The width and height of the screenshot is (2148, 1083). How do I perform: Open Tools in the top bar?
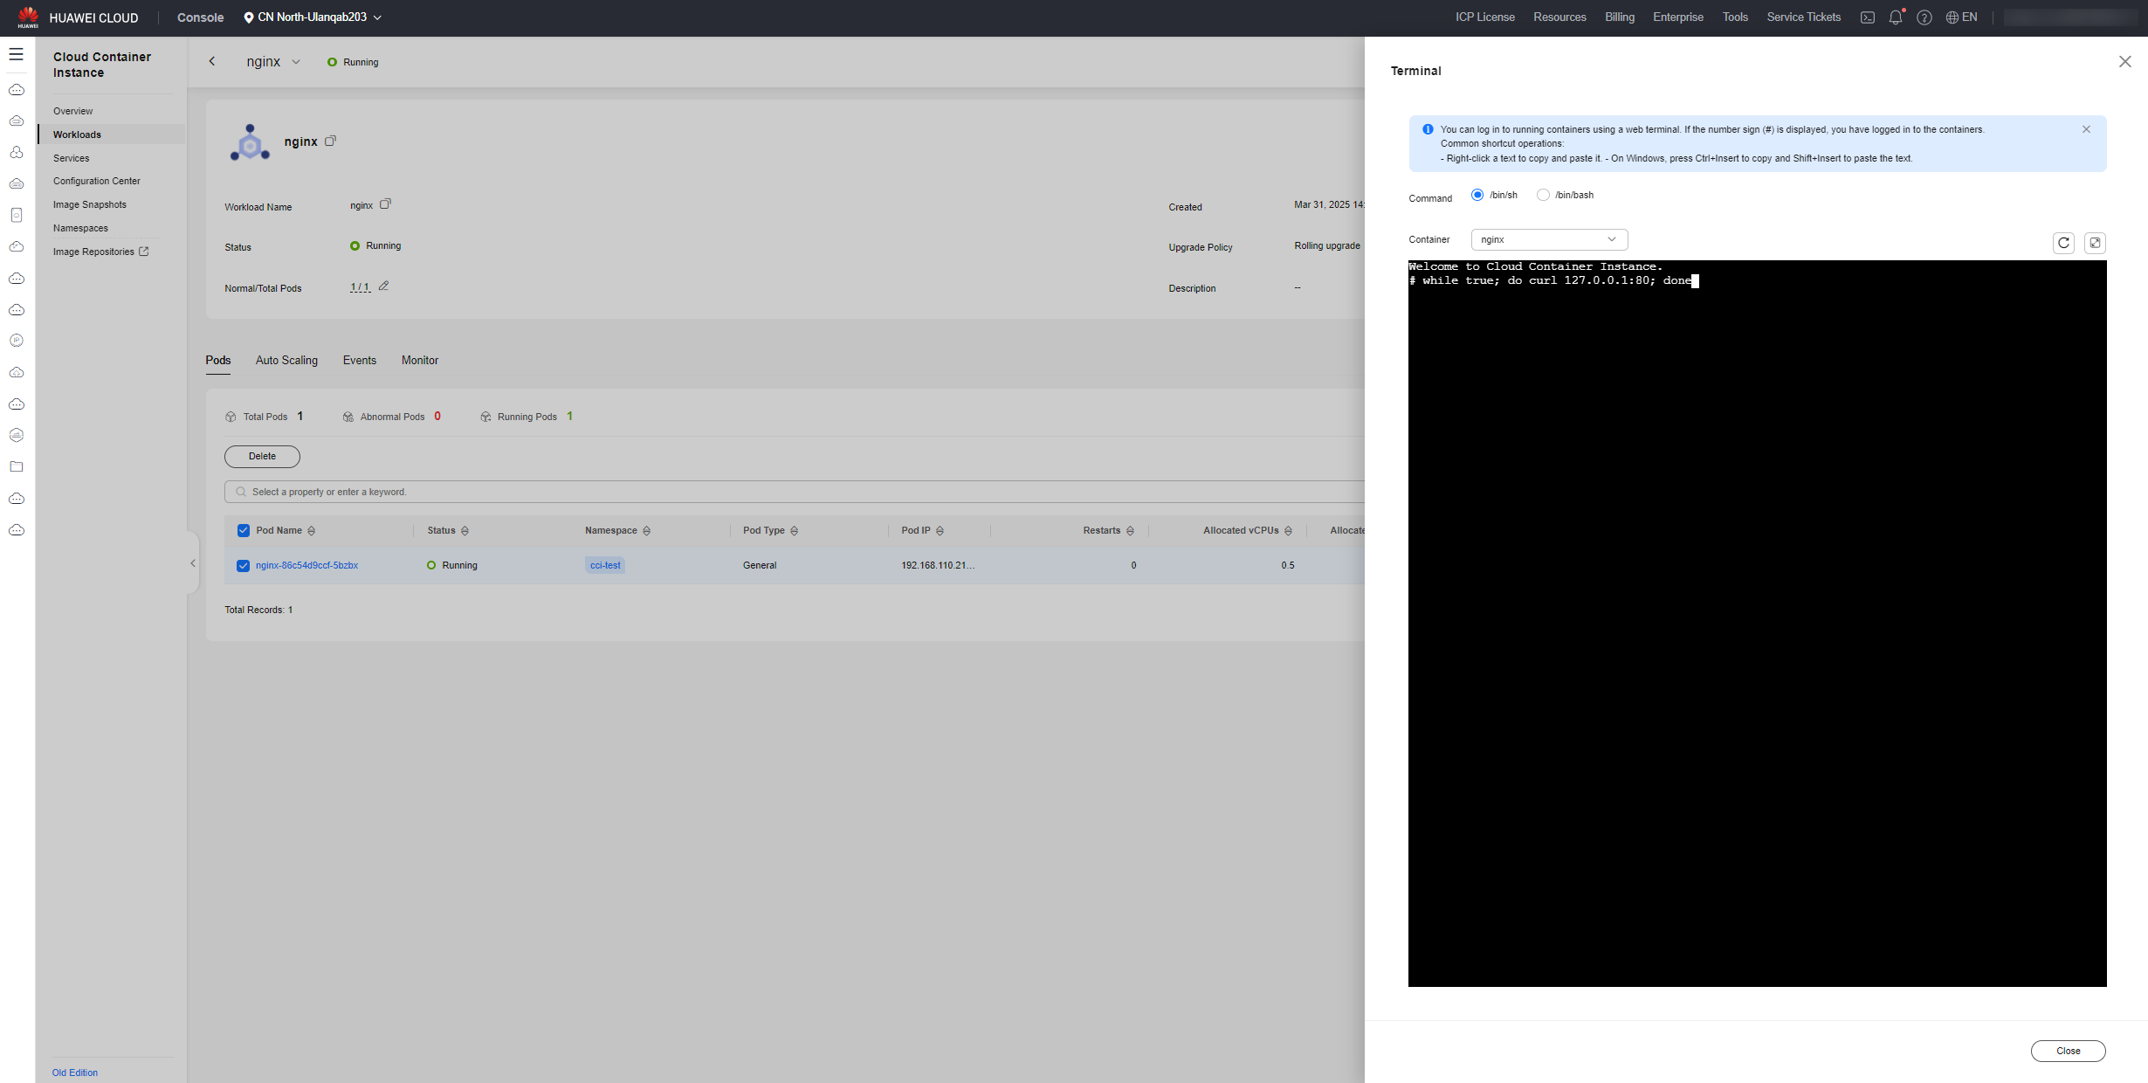click(1735, 17)
